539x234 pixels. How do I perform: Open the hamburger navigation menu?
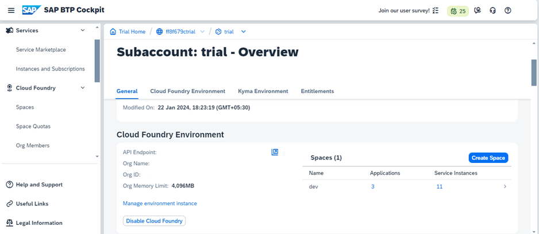pos(11,10)
